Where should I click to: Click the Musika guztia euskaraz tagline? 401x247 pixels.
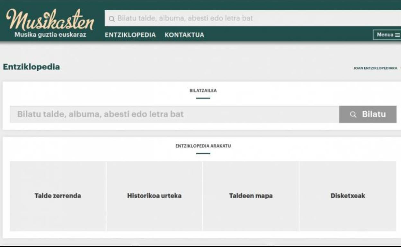[x=50, y=35]
